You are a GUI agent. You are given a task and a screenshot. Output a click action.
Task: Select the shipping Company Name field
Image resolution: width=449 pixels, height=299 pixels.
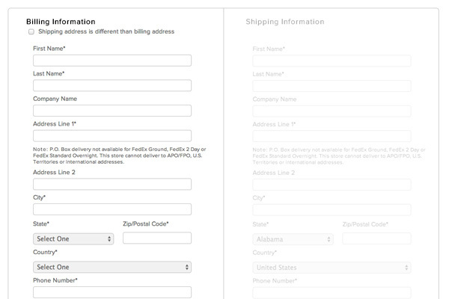[x=332, y=111]
